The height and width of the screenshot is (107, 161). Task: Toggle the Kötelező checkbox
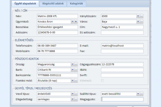102,81
